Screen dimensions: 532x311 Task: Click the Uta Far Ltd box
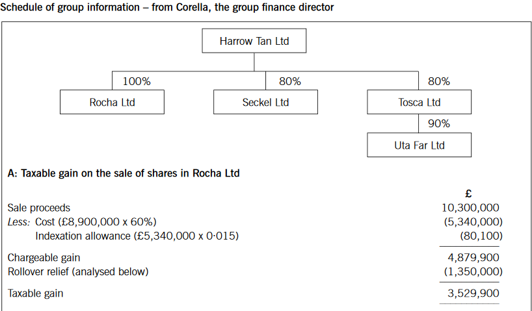coord(419,145)
